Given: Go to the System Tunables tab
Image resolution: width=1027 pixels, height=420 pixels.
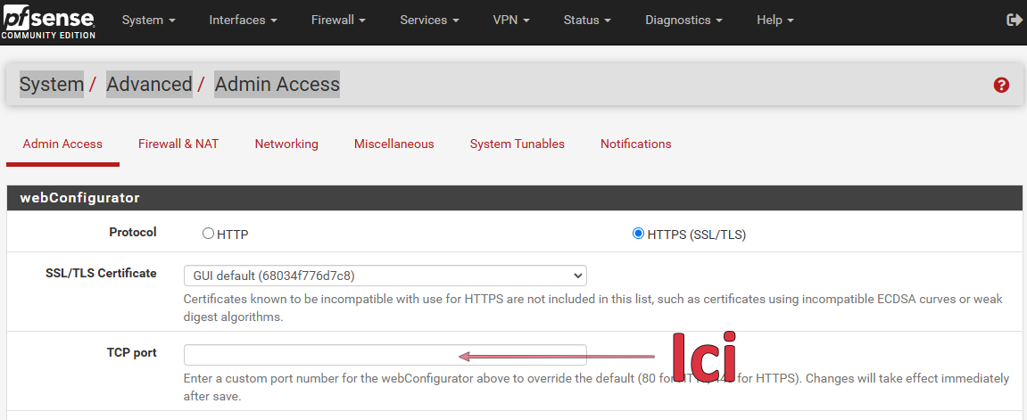Looking at the screenshot, I should (518, 144).
